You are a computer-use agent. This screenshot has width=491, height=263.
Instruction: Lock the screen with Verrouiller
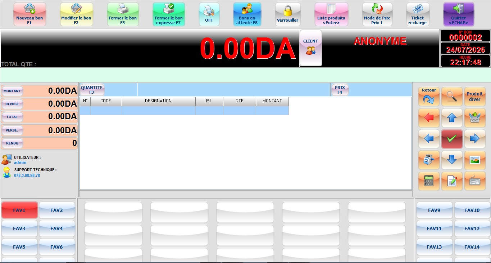coord(287,14)
